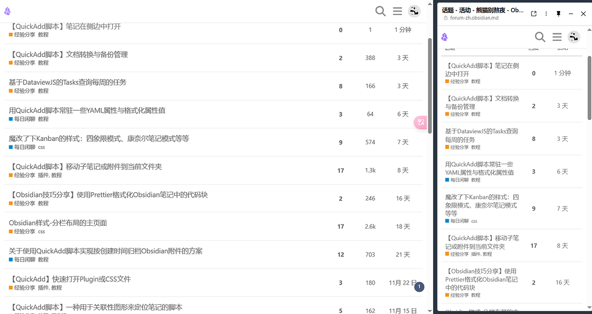Click the css tag under the Kanban topic
The width and height of the screenshot is (592, 314).
point(42,147)
